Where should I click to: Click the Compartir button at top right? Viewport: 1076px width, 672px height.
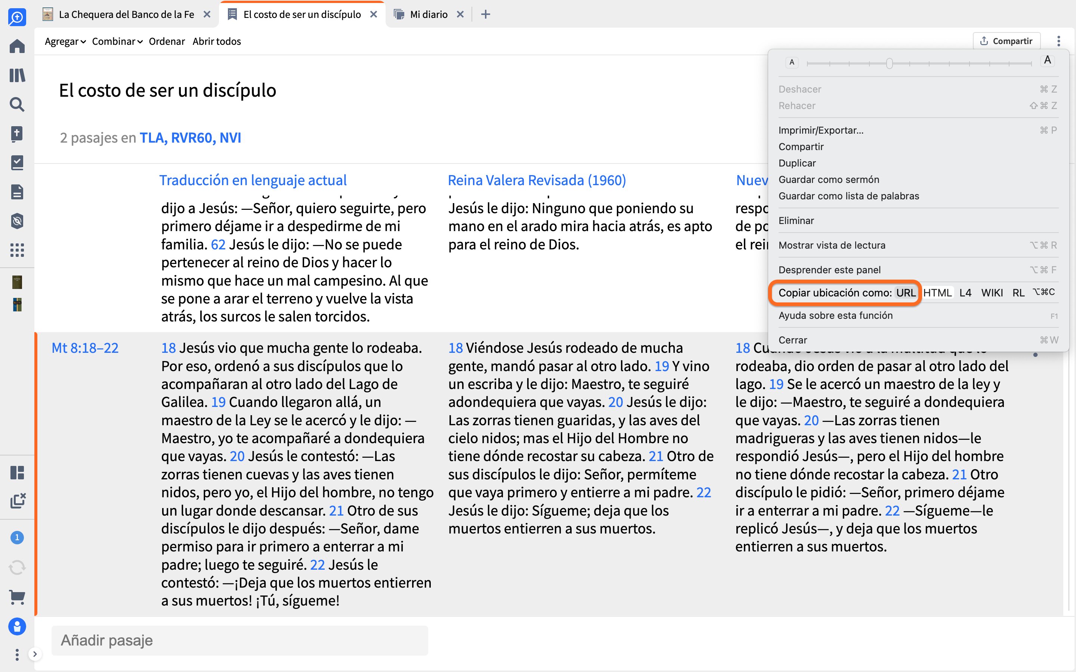[x=1007, y=41]
